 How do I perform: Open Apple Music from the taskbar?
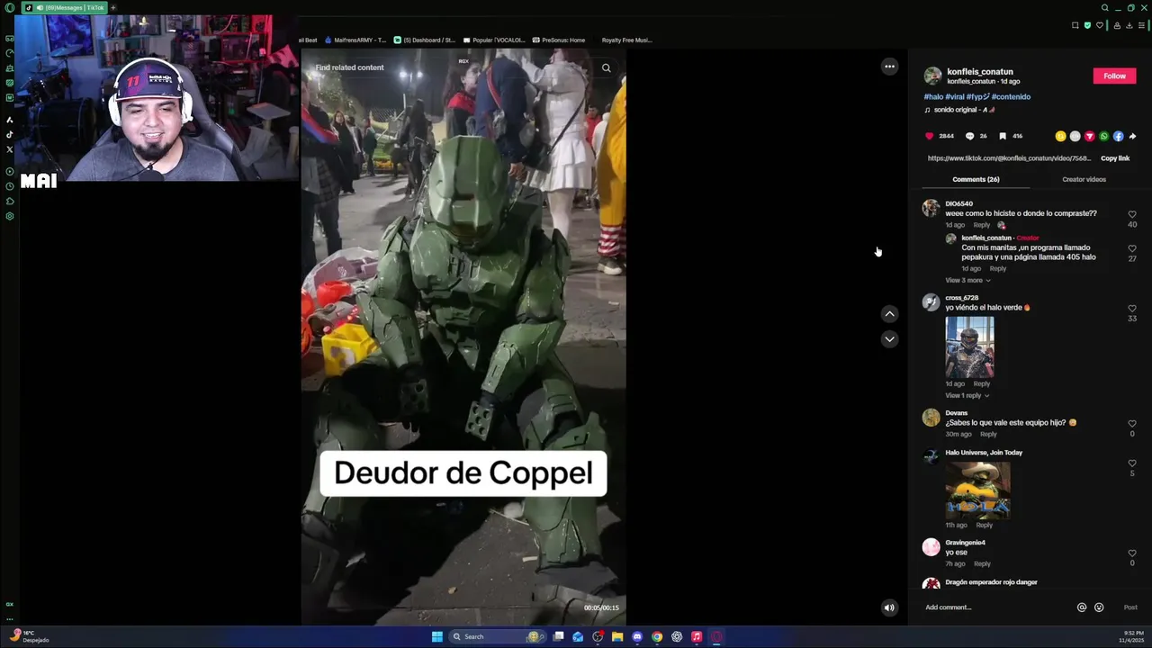[x=697, y=636]
